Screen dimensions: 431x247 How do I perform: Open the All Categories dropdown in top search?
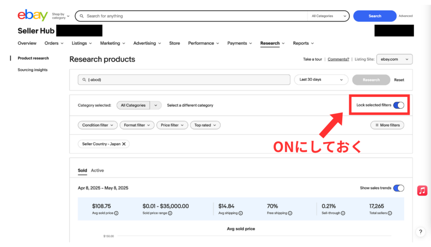point(328,16)
